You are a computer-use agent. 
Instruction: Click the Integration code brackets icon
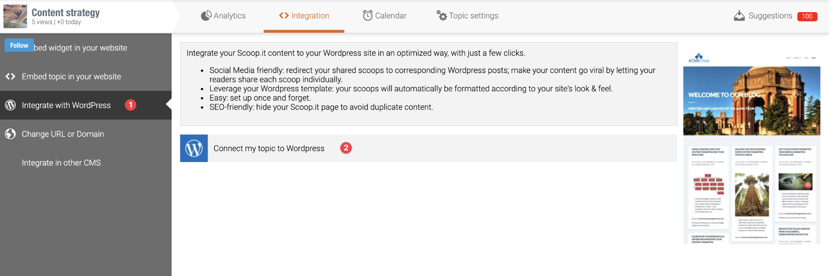coord(284,15)
